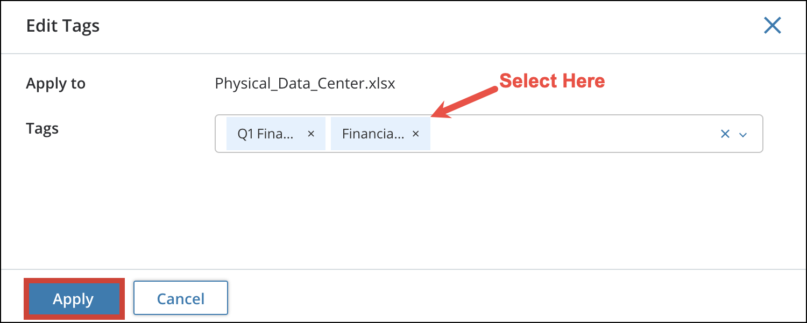Click the x beside Financia... tag
Image resolution: width=807 pixels, height=323 pixels.
click(x=415, y=134)
